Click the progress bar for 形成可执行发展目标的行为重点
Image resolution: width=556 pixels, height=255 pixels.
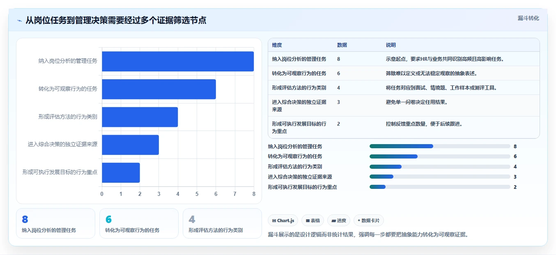[440, 187]
